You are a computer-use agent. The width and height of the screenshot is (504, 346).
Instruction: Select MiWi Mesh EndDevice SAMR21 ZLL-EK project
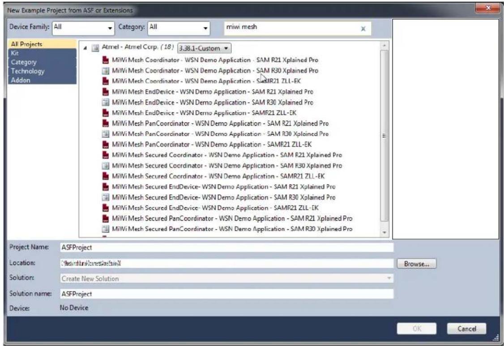[x=204, y=113]
